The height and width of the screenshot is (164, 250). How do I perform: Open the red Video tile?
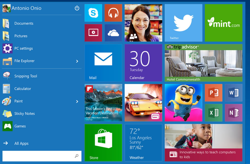[x=93, y=33]
